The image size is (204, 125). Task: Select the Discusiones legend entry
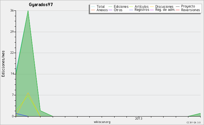click(x=162, y=6)
